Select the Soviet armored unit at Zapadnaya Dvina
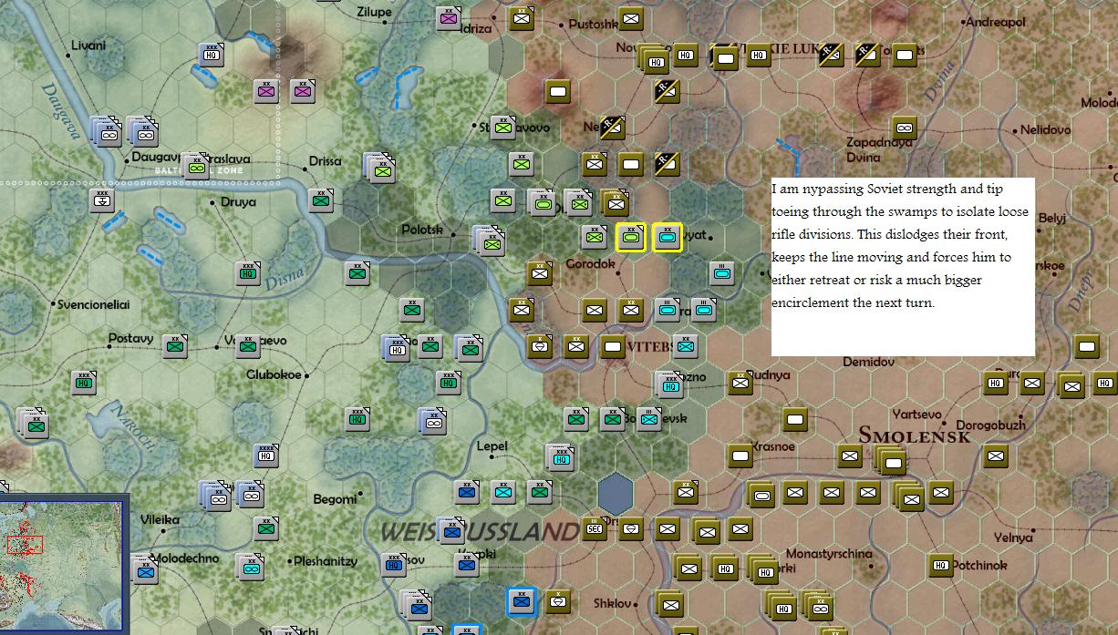The width and height of the screenshot is (1118, 635). point(905,128)
